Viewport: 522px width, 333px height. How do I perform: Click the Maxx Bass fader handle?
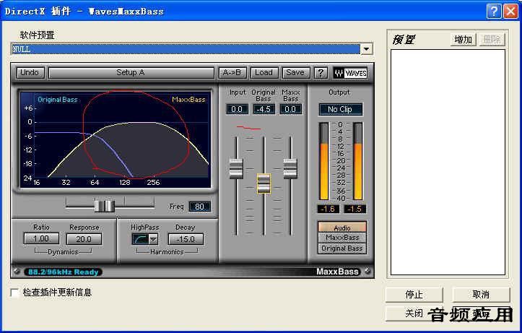click(290, 168)
